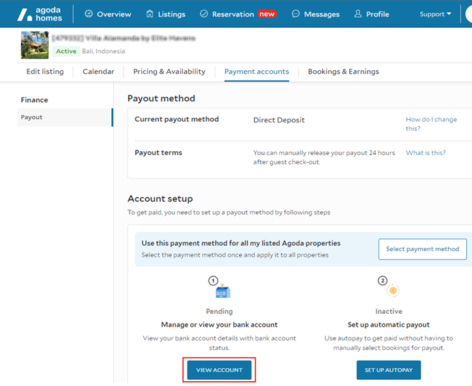Image resolution: width=472 pixels, height=386 pixels.
Task: Select the Payment accounts tab
Action: point(256,71)
